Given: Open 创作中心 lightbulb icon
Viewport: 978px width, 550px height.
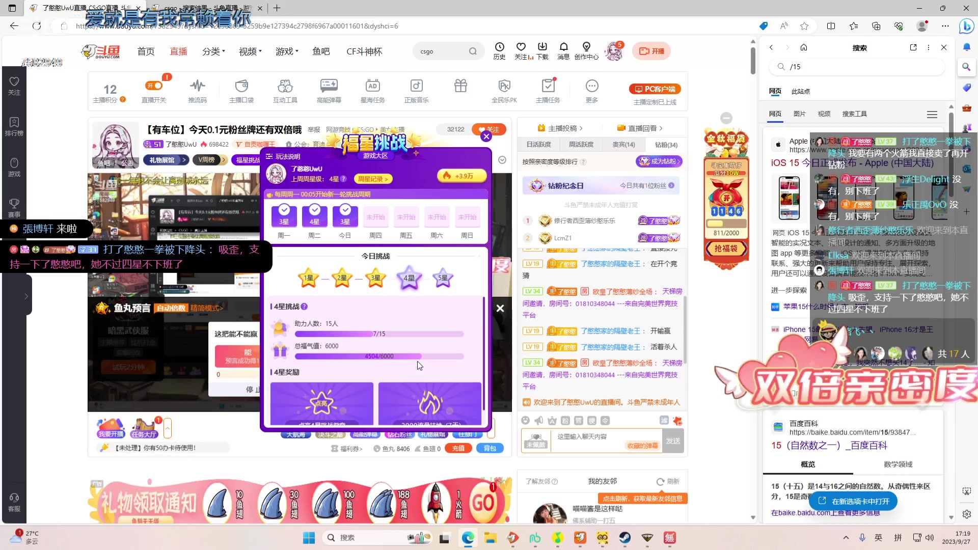Looking at the screenshot, I should pyautogui.click(x=586, y=50).
